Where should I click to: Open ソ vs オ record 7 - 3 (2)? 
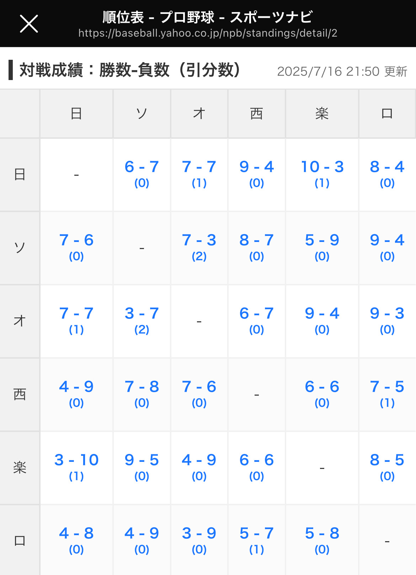pyautogui.click(x=199, y=247)
